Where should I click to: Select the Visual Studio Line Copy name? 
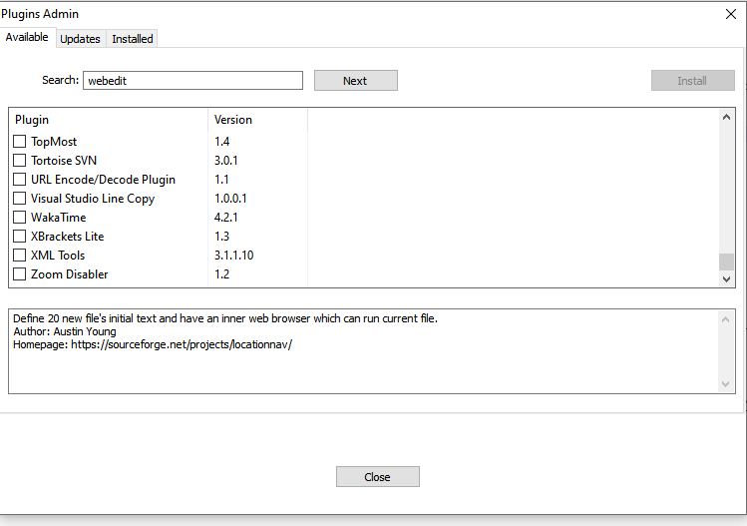tap(93, 199)
